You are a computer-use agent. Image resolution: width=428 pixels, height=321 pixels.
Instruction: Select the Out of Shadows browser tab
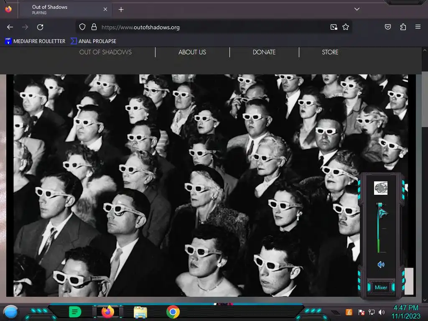pyautogui.click(x=65, y=9)
